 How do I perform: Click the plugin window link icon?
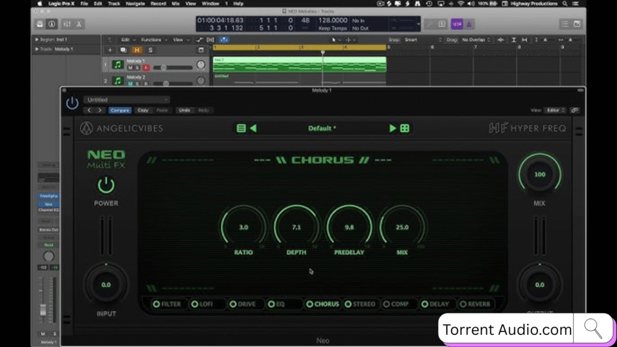(575, 110)
